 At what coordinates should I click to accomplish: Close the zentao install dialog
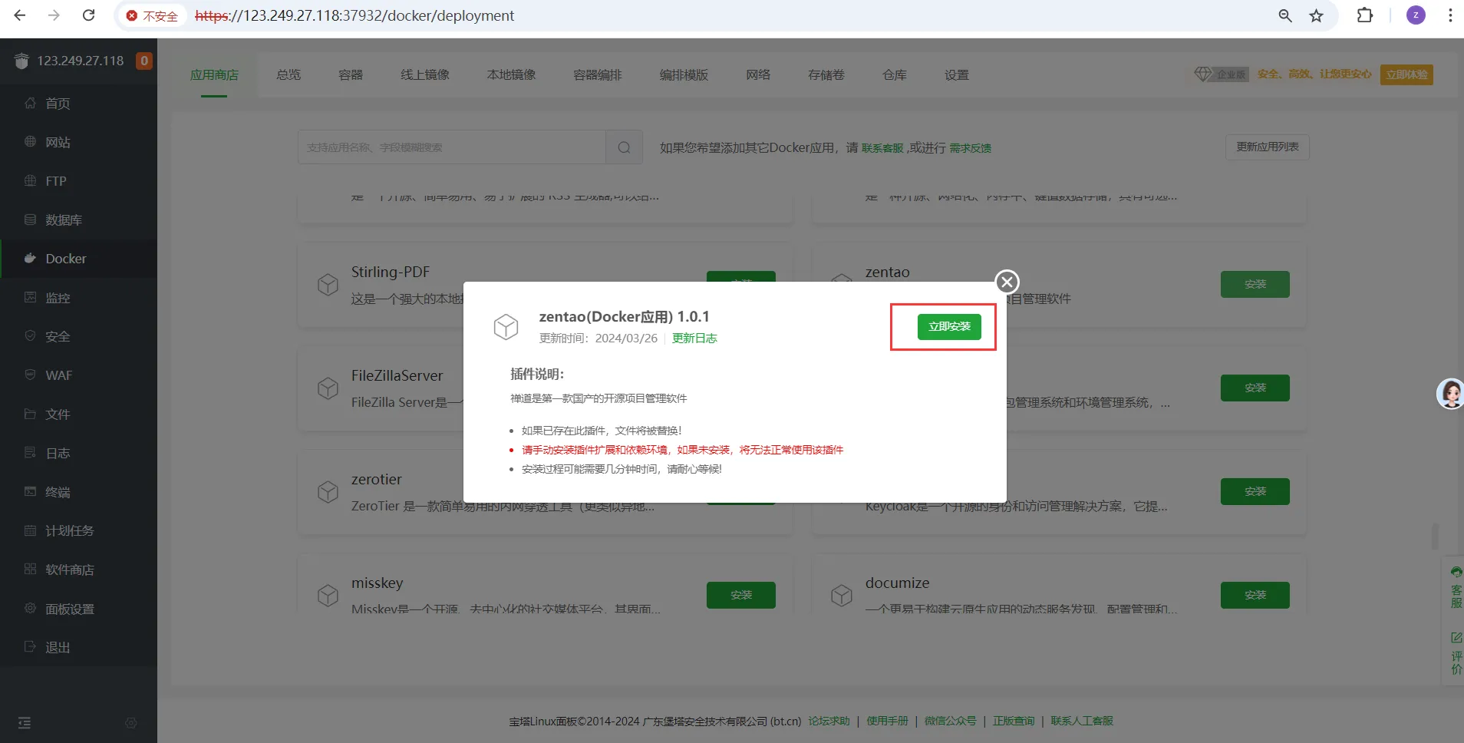click(x=1007, y=282)
